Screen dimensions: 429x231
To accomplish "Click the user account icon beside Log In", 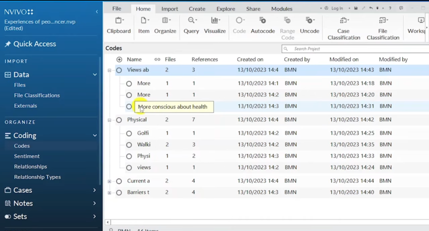I will [326, 8].
